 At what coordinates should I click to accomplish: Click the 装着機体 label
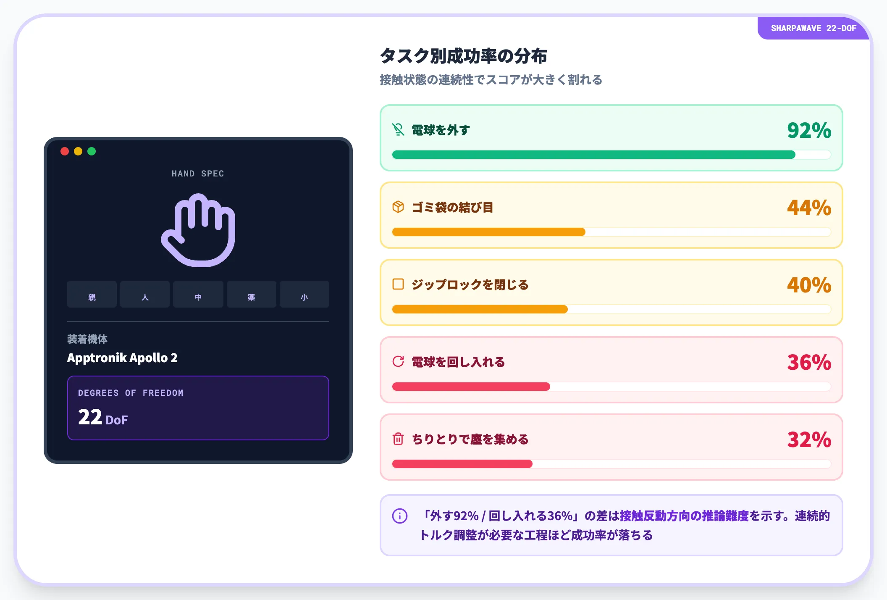coord(87,339)
